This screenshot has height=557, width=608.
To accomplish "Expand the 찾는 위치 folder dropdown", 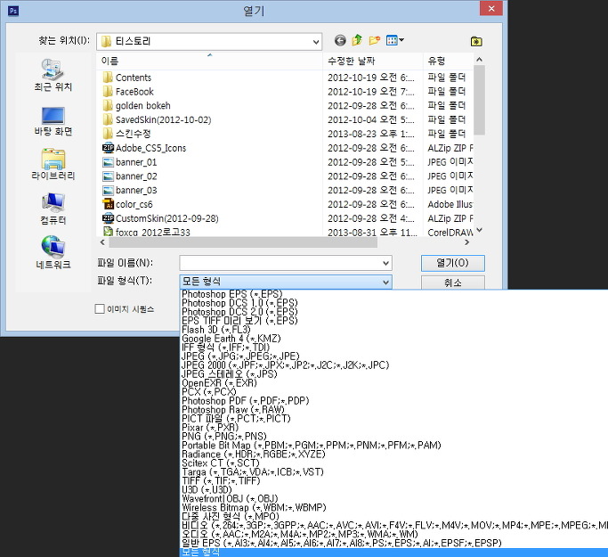I will (315, 41).
